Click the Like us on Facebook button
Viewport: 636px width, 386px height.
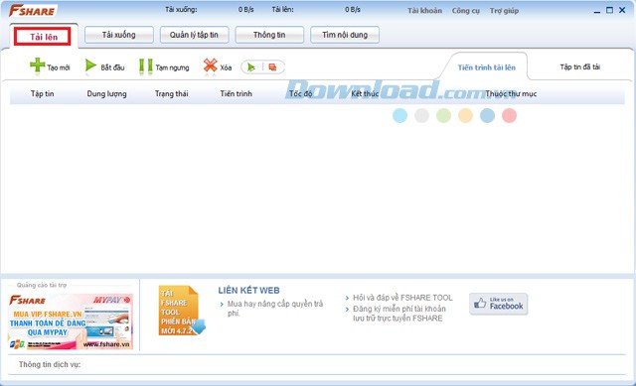click(499, 304)
